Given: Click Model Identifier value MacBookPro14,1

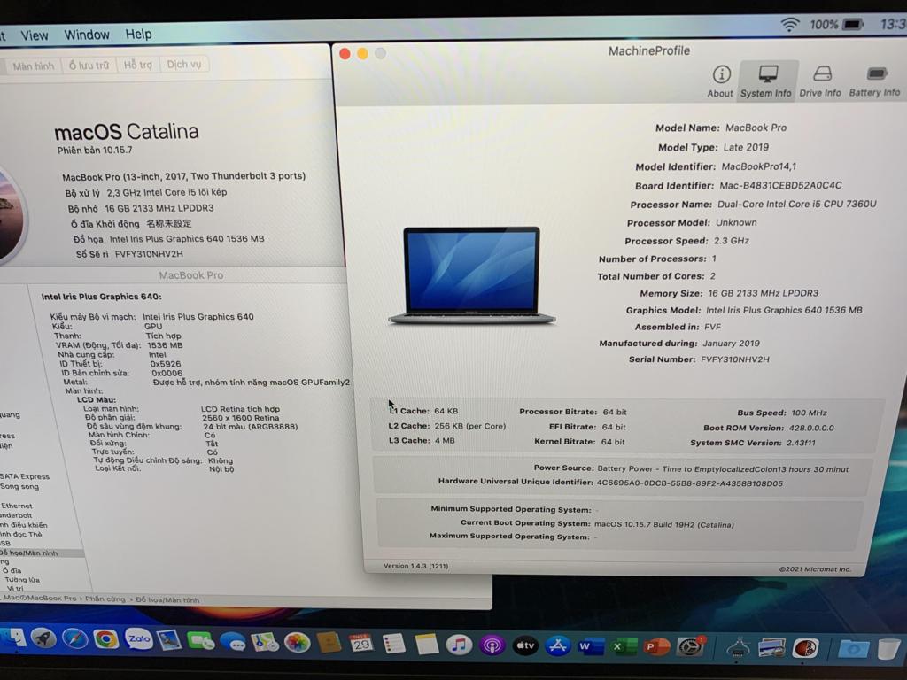Looking at the screenshot, I should tap(759, 166).
